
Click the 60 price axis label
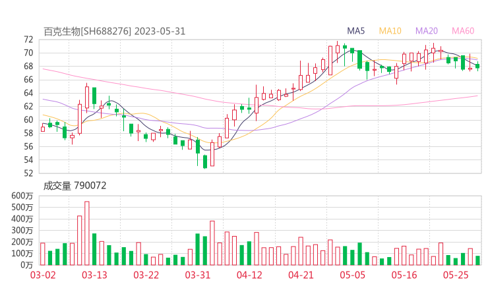coord(28,120)
